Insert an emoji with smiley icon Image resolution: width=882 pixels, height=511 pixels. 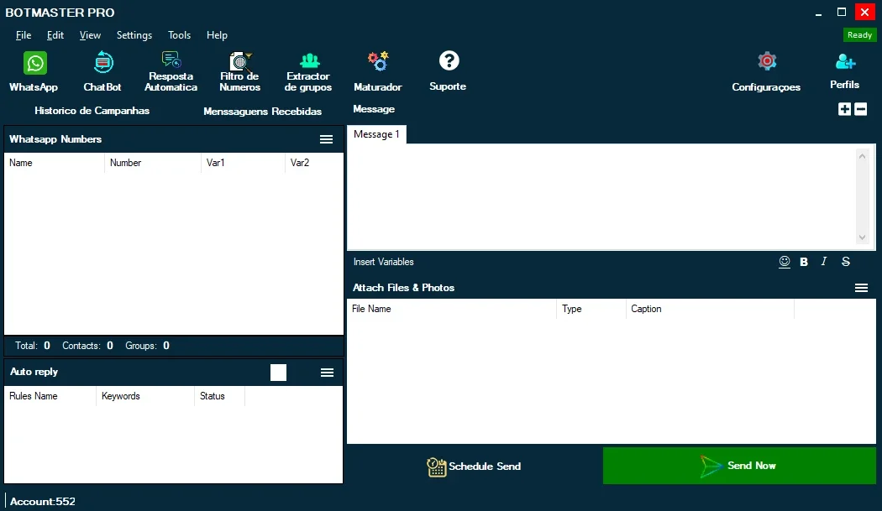784,262
